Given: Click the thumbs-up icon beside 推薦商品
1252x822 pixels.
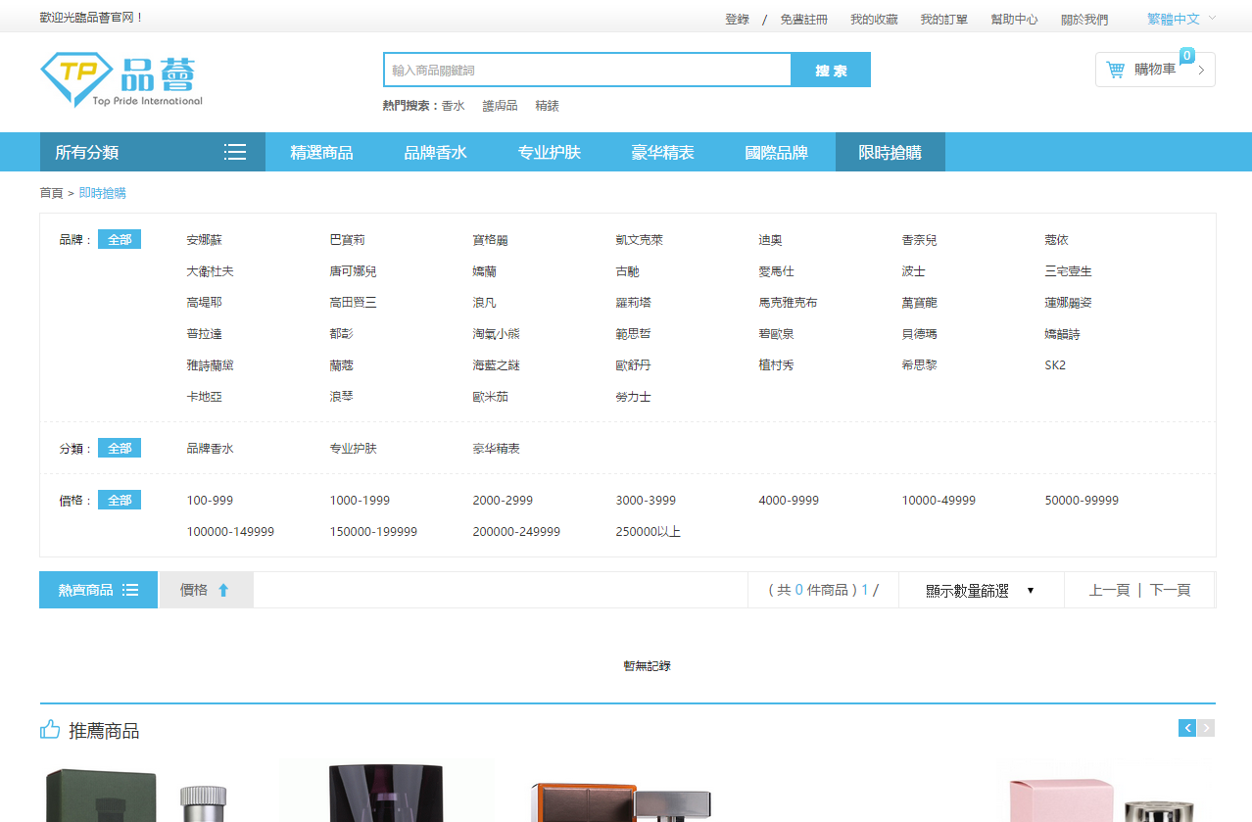Looking at the screenshot, I should click(49, 729).
